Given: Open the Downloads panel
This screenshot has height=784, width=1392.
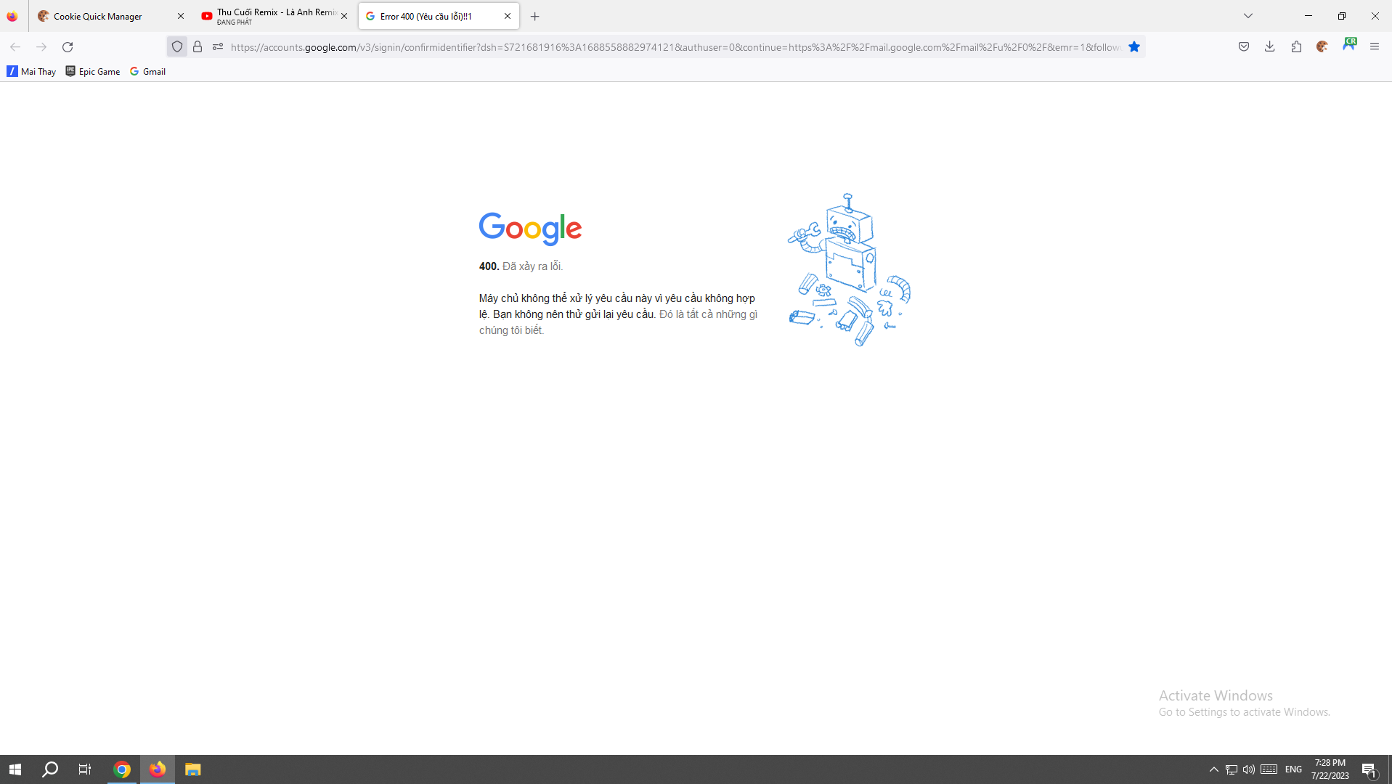Looking at the screenshot, I should (1270, 47).
